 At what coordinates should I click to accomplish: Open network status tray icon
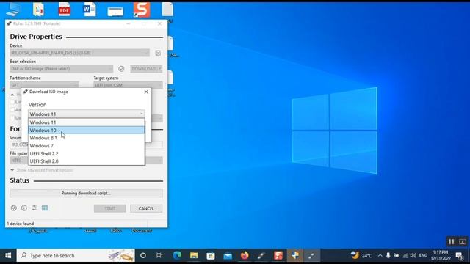click(405, 255)
